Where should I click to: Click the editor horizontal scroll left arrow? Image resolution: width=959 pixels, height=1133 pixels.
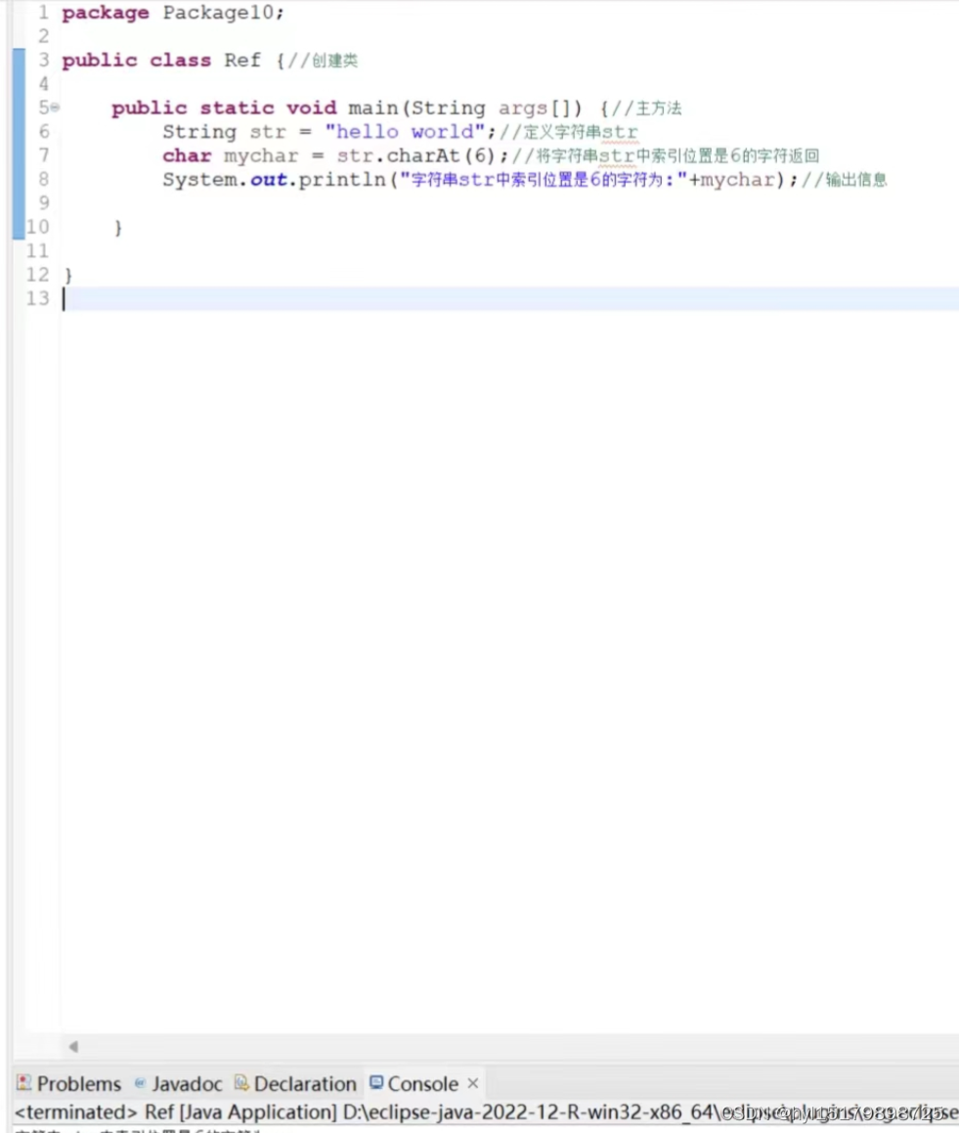click(73, 1046)
